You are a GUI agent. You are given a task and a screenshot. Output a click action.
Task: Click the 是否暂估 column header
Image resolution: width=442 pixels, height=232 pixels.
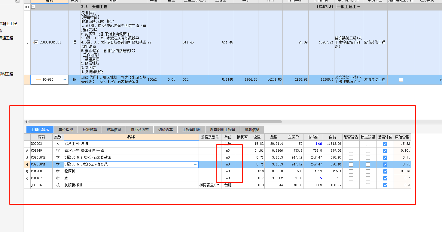click(x=351, y=137)
